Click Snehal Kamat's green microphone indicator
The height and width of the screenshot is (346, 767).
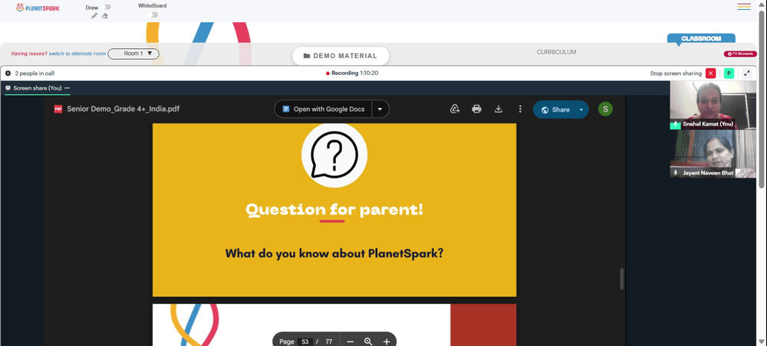point(675,125)
